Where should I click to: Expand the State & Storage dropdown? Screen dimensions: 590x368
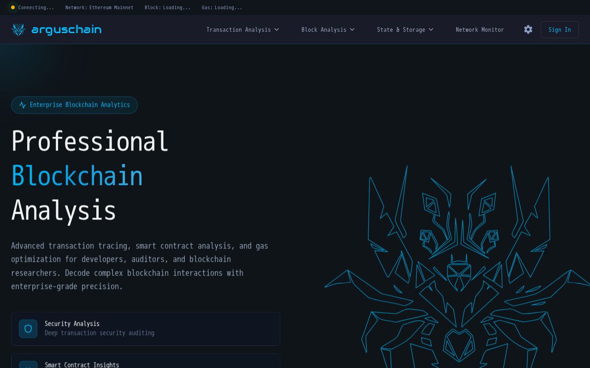405,29
